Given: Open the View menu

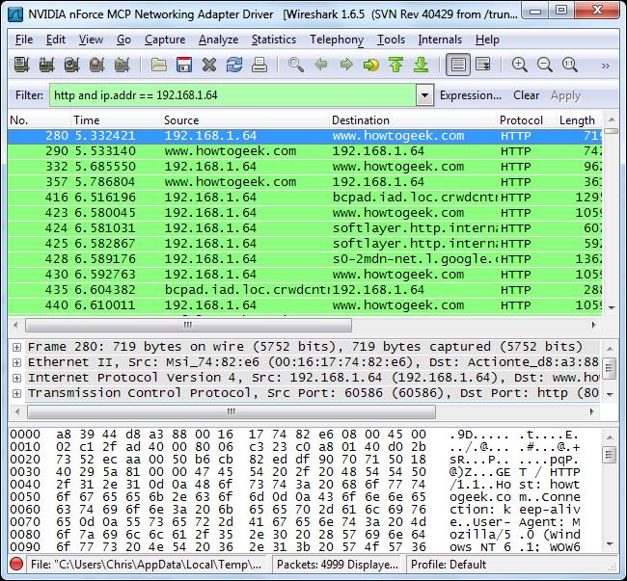Looking at the screenshot, I should point(91,40).
